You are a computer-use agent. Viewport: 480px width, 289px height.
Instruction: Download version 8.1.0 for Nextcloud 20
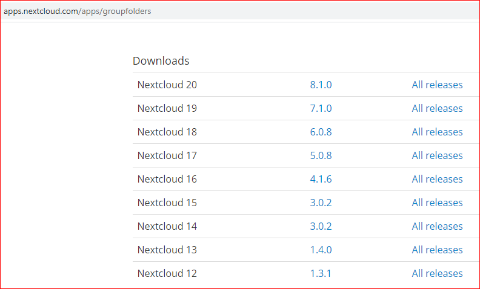[x=321, y=85]
